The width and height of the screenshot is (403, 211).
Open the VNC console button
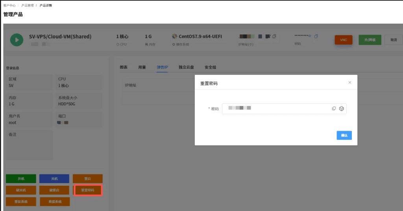(x=344, y=40)
